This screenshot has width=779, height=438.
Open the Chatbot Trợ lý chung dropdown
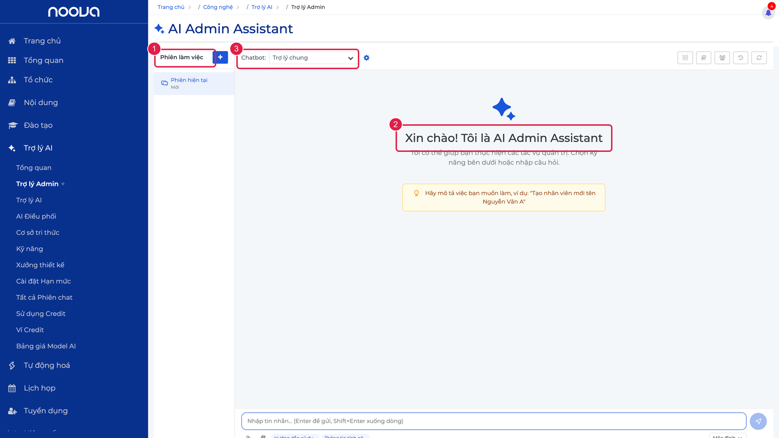[313, 58]
